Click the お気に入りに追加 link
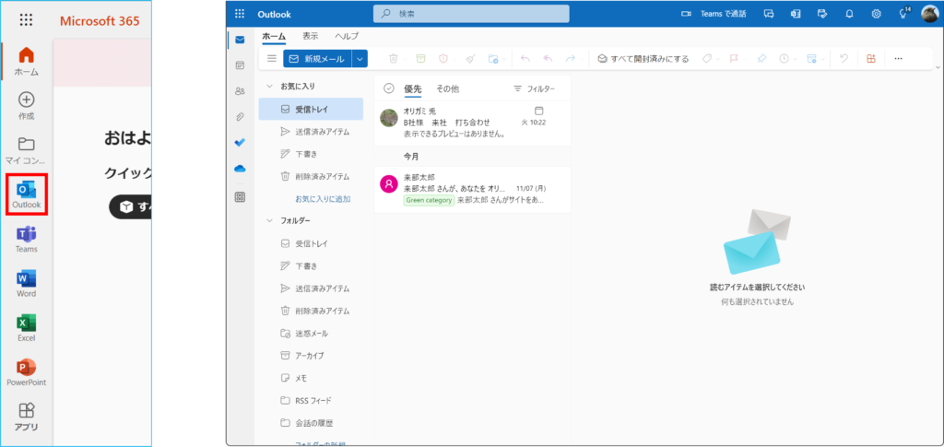The image size is (944, 447). click(x=322, y=199)
